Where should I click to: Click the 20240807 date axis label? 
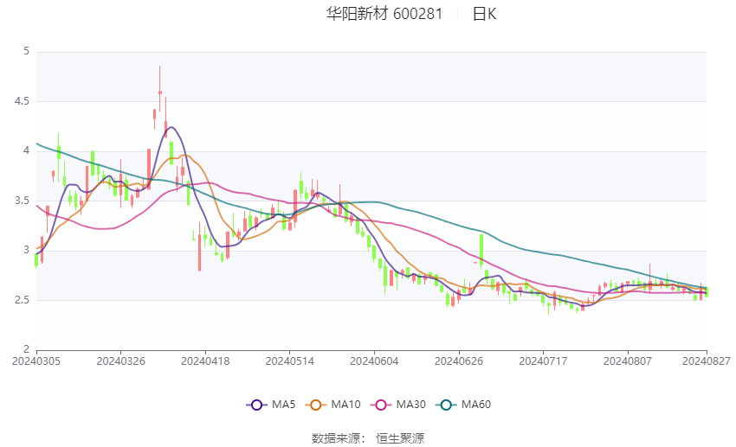628,361
